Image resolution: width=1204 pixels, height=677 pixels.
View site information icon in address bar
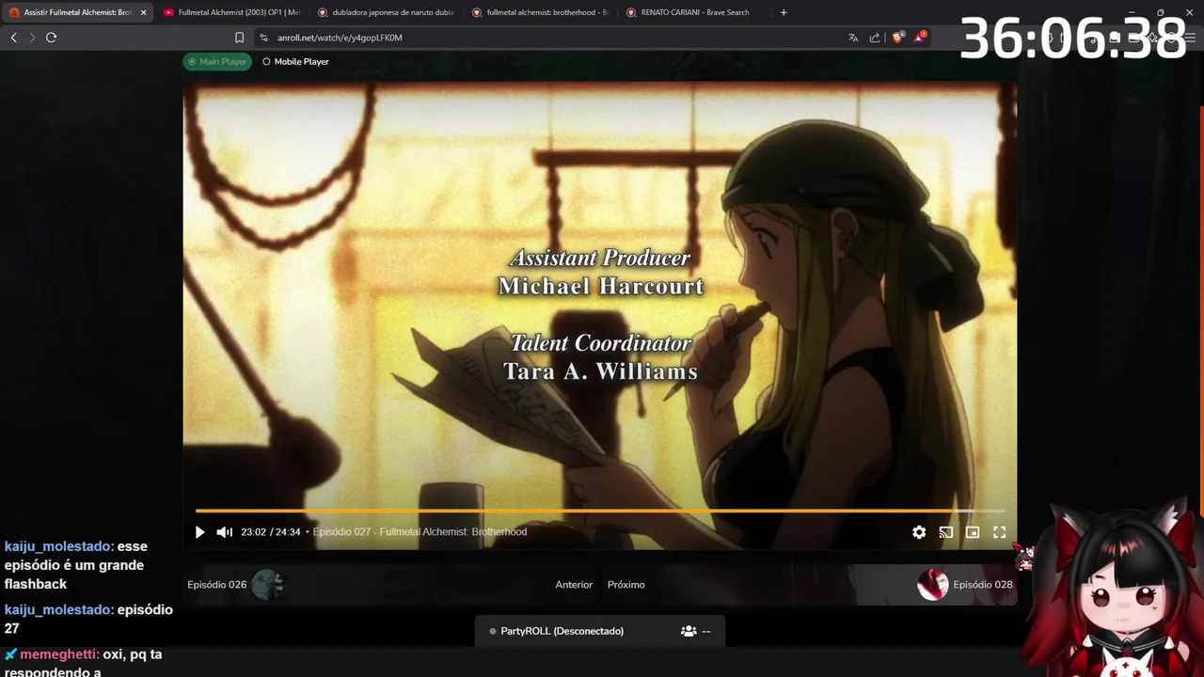pyautogui.click(x=264, y=38)
